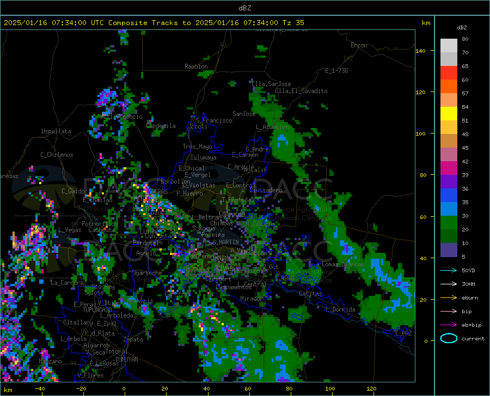Click the 'Zapata' place label

pos(133,339)
